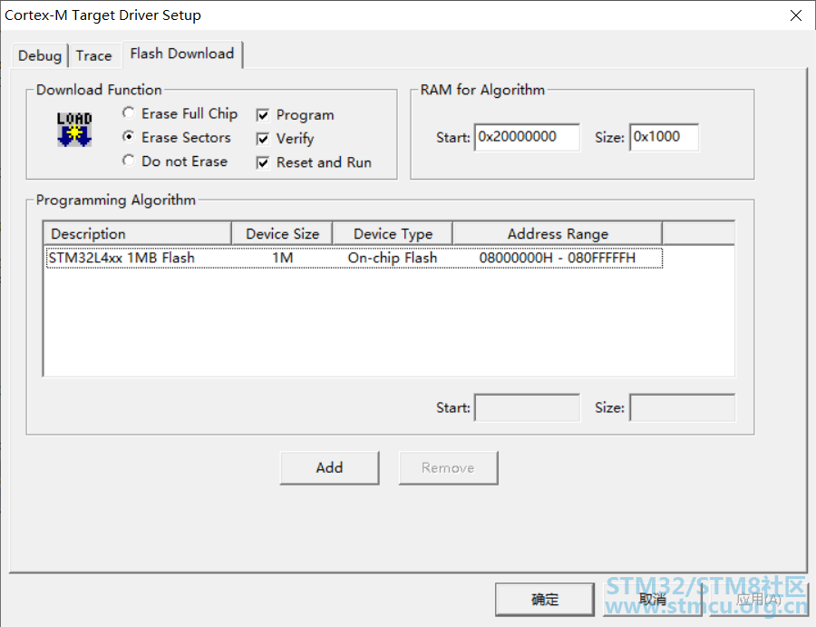Click address range 08000000H - 080FFFFFH
Screen dimensions: 816x627
point(558,259)
